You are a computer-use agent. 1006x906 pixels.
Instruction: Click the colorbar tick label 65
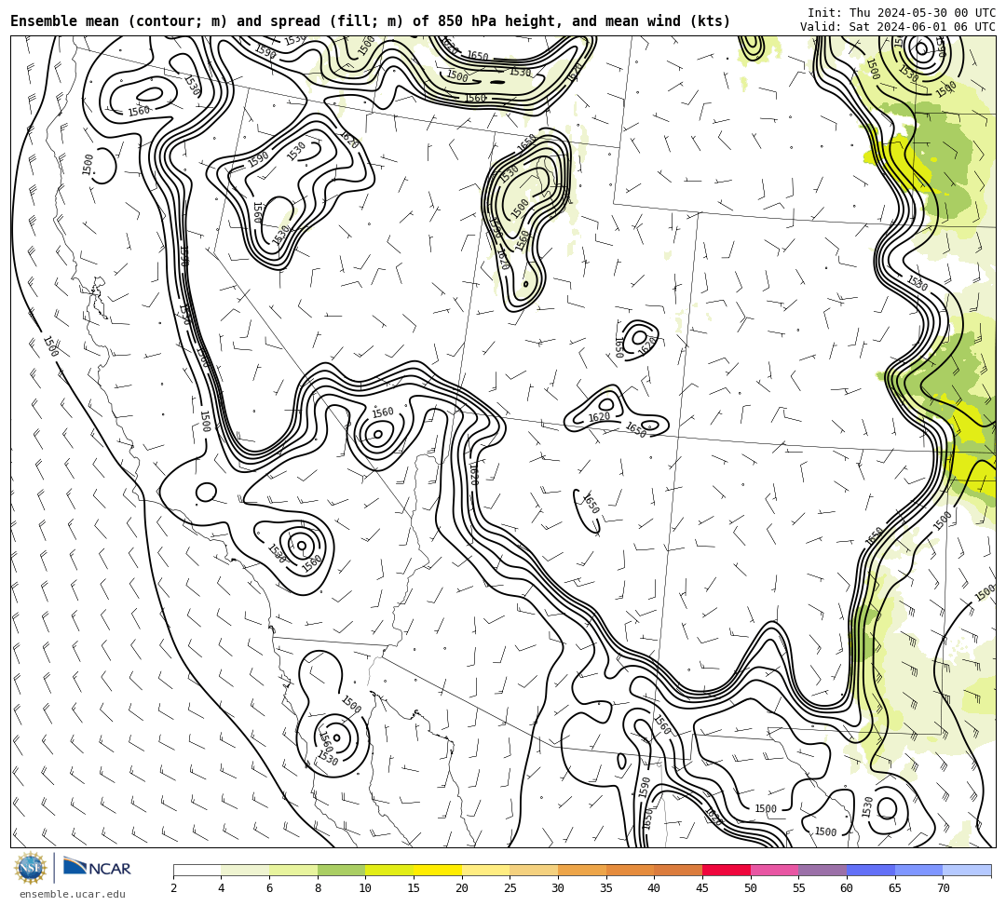[x=895, y=888]
